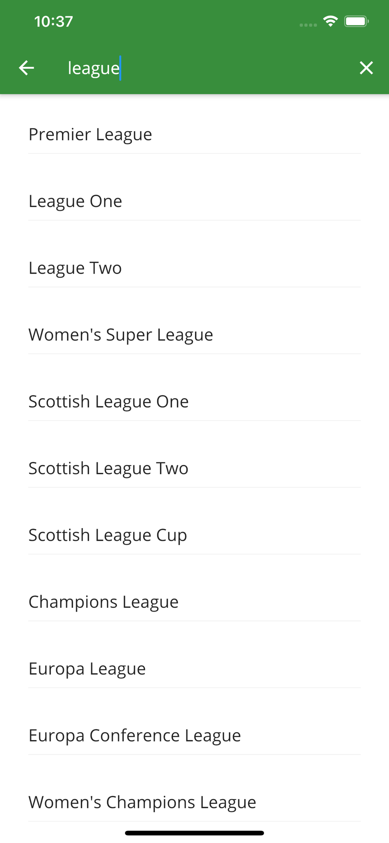389x843 pixels.
Task: Tap the Wi-Fi status icon
Action: (x=330, y=21)
